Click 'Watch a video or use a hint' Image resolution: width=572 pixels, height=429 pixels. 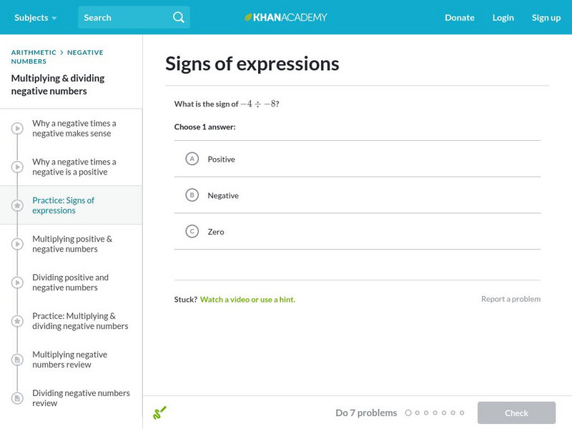(247, 300)
